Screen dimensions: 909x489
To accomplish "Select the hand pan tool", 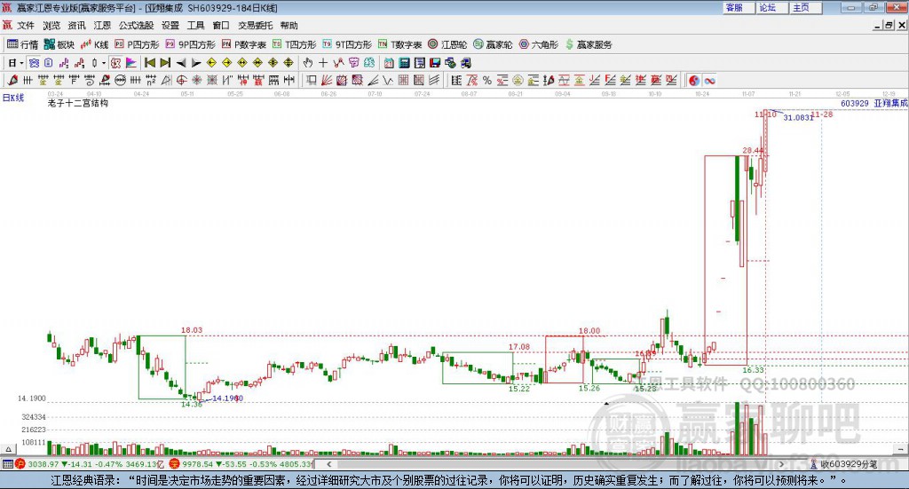I will coord(307,63).
